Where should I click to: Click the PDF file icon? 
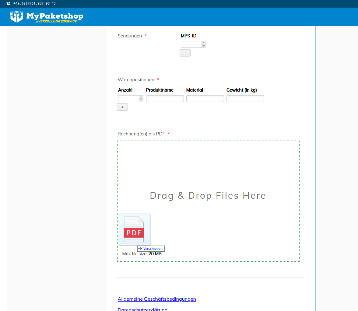coord(134,229)
